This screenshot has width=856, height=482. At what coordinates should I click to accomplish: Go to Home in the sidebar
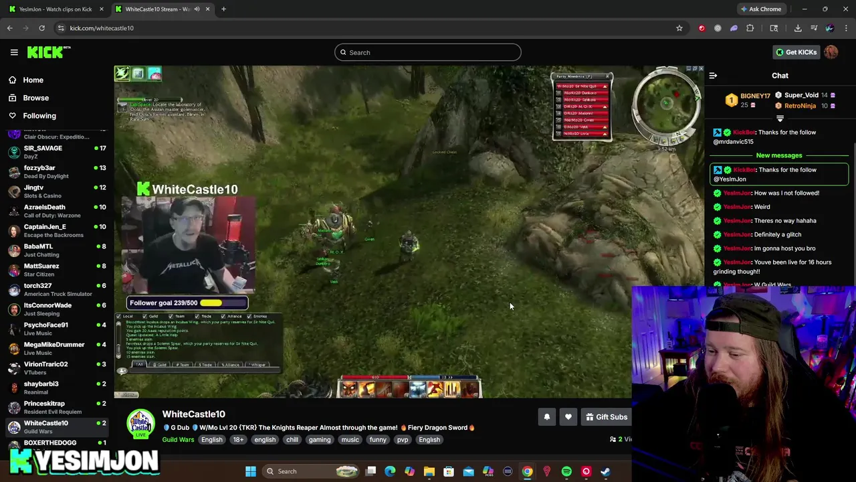point(33,80)
